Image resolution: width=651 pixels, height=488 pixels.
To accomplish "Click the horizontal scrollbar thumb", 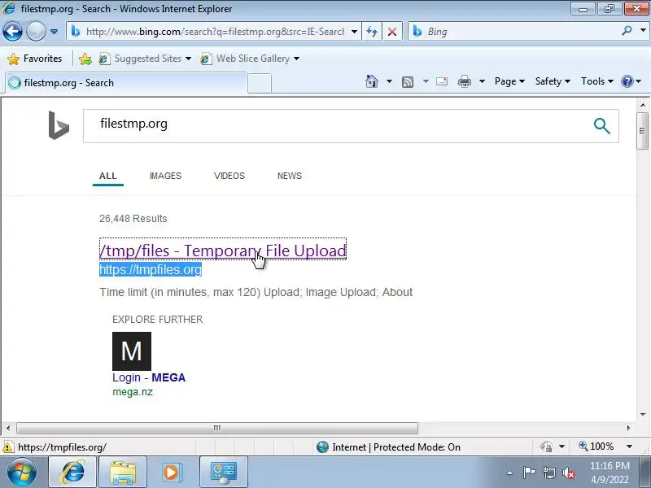I will [216, 428].
